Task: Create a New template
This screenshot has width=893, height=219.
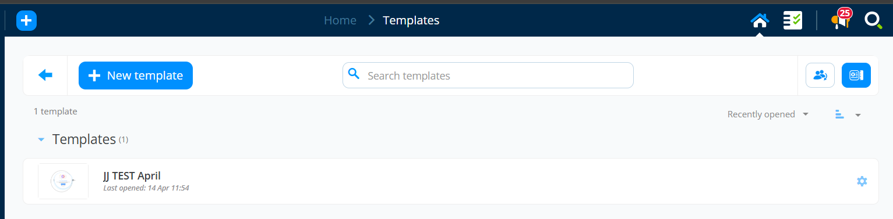Action: coord(136,76)
